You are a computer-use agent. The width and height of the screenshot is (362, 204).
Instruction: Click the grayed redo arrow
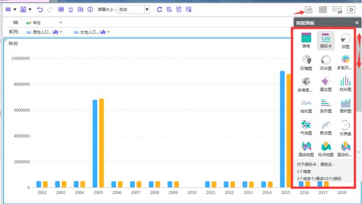coord(50,10)
